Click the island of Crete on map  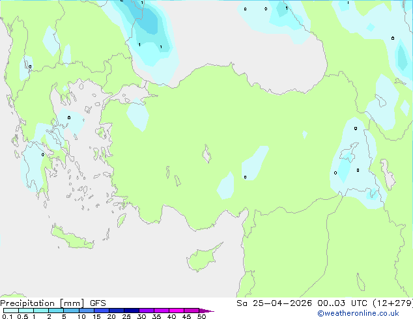pos(72,238)
